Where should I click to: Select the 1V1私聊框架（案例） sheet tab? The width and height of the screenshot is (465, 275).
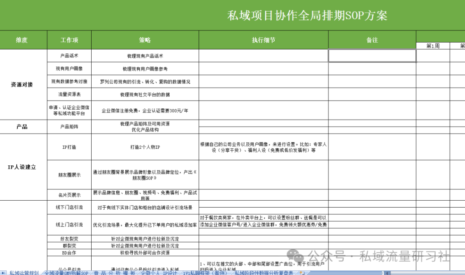(205, 273)
